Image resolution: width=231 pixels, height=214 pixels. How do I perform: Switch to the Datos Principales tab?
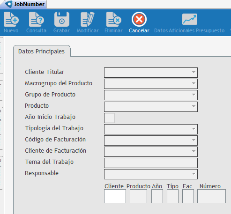pyautogui.click(x=42, y=52)
